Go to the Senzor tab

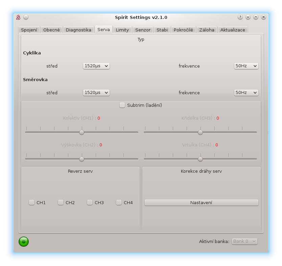tap(143, 30)
